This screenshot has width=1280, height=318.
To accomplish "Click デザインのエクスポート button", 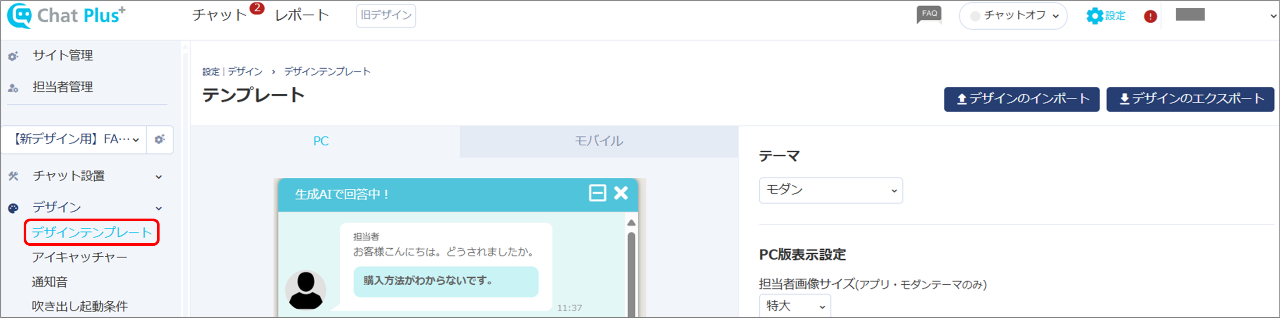I will click(1190, 99).
